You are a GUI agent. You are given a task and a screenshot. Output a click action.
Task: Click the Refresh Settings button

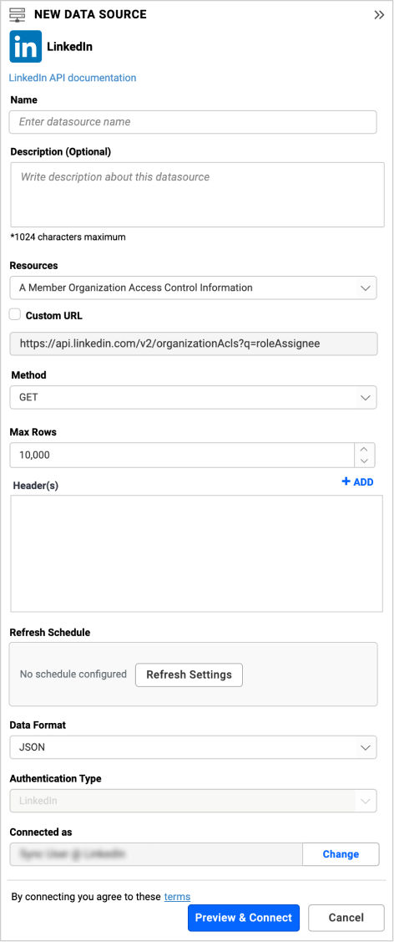189,675
